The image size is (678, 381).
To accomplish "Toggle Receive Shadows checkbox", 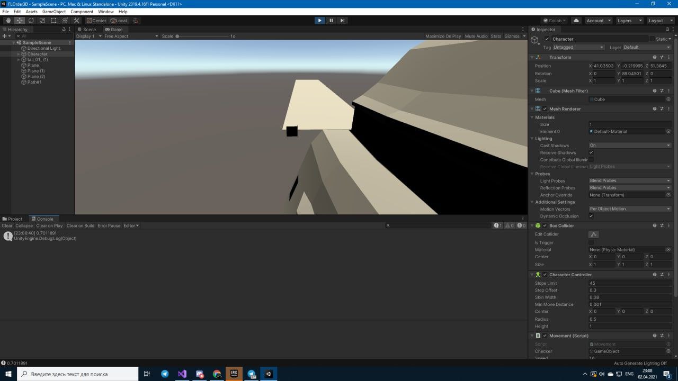I will pos(591,152).
